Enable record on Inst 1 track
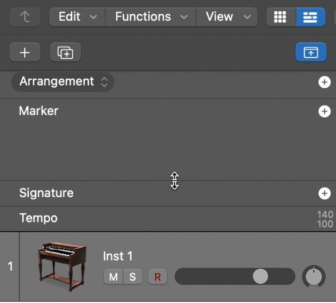336x303 pixels. pos(157,277)
